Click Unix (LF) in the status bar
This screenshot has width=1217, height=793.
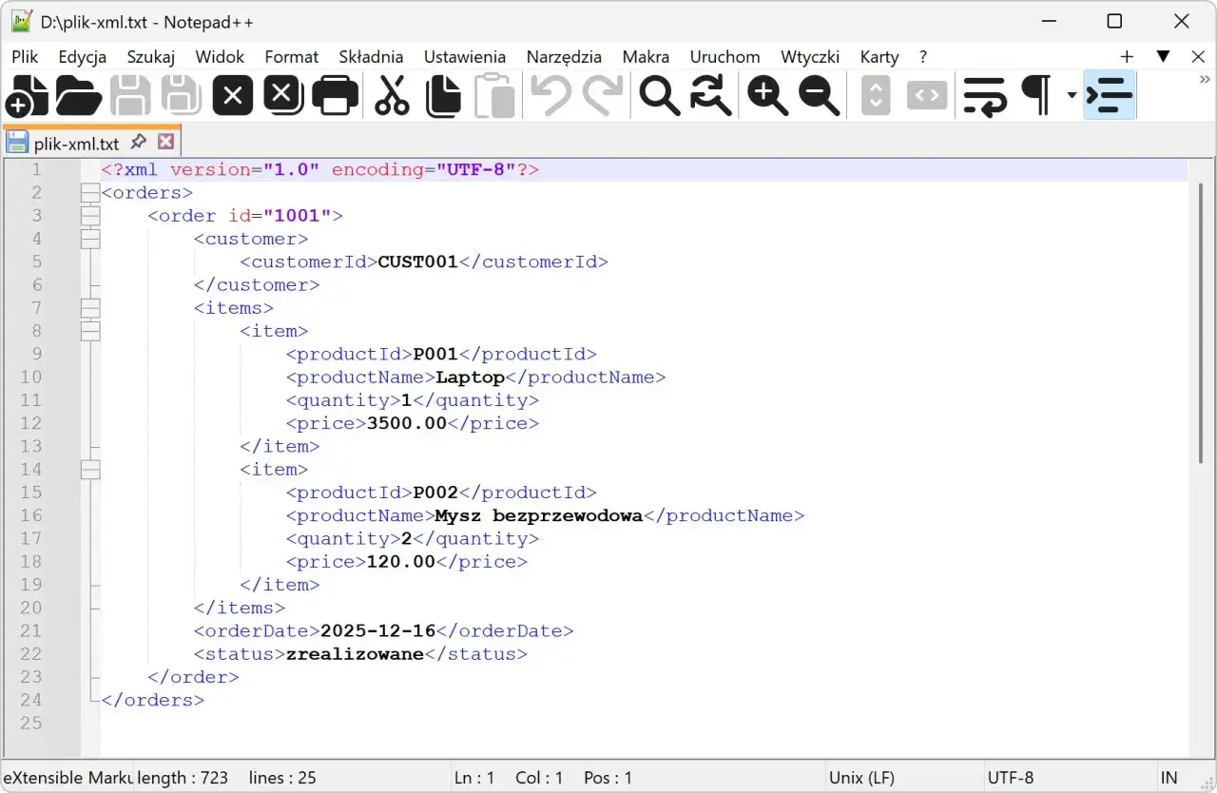(861, 778)
